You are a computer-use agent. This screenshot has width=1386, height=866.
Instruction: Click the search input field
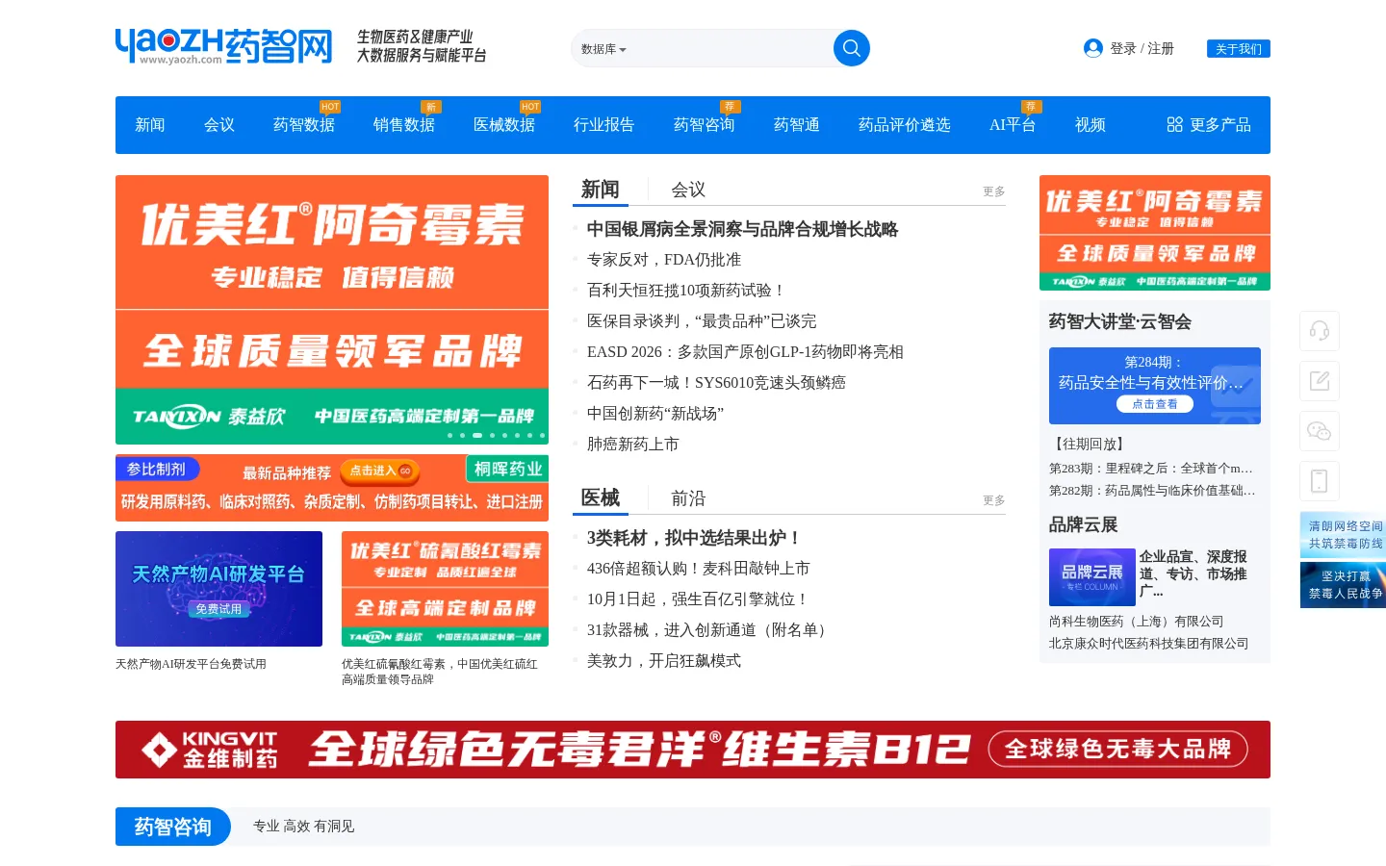tap(729, 48)
